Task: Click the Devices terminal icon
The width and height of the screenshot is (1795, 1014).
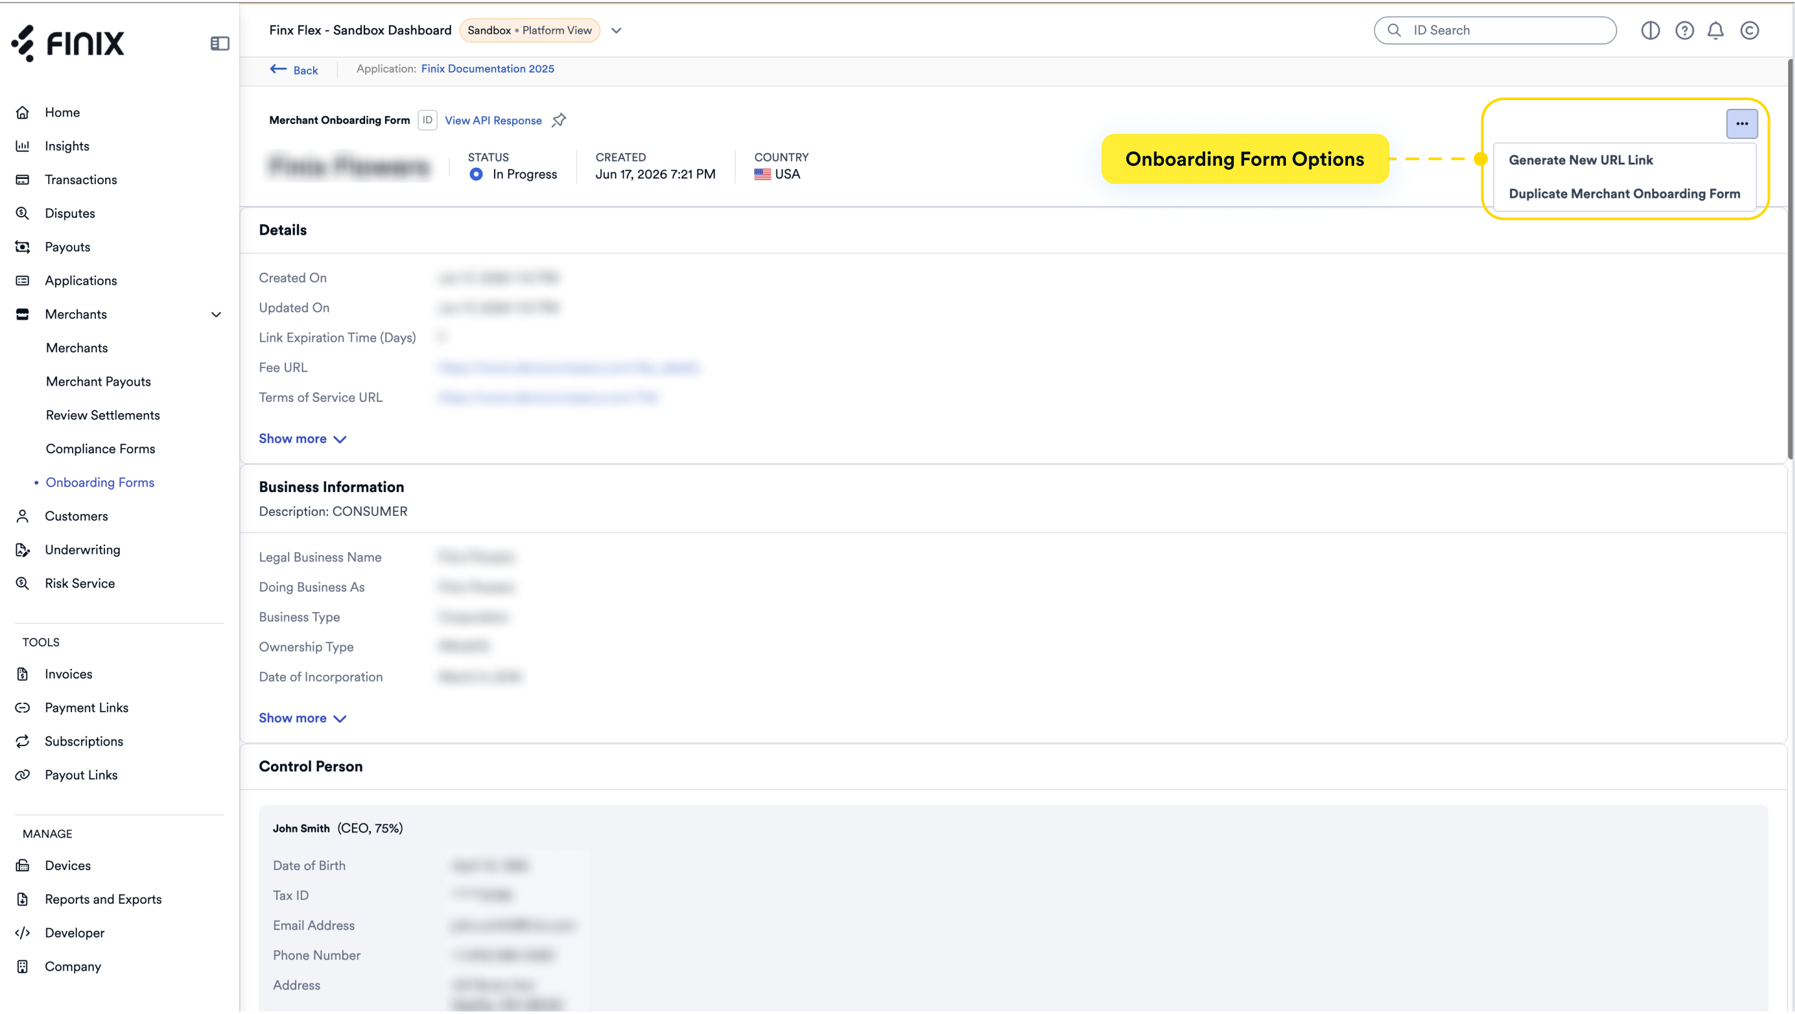Action: (x=23, y=866)
